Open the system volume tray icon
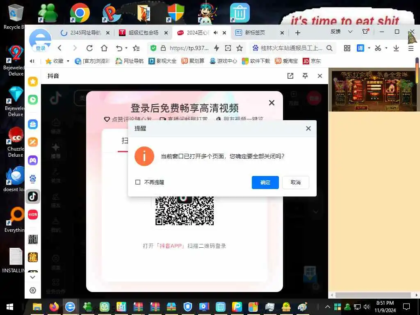This screenshot has height=315, width=420. click(x=367, y=307)
